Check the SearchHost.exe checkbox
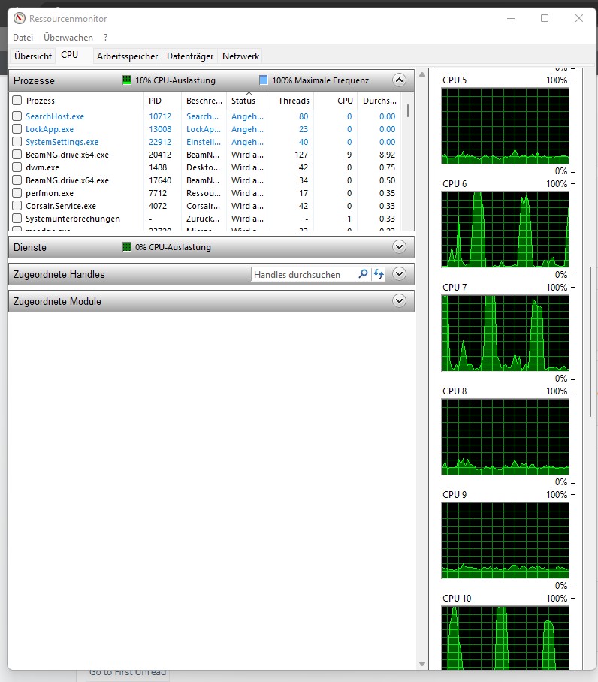This screenshot has width=598, height=682. [17, 116]
